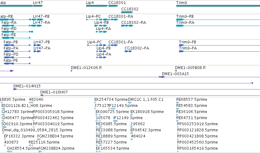The height and width of the screenshot is (153, 260).
Task: Select the Trim9-RB transcript
Action: pos(218,20)
